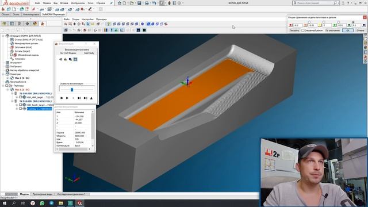The width and height of the screenshot is (368, 207).
Task: Click the first arrow icon in simulation dialog
Action: [61, 59]
